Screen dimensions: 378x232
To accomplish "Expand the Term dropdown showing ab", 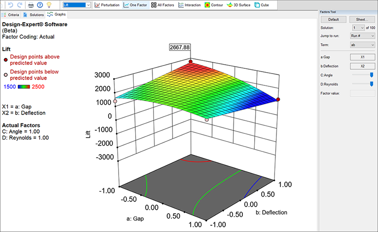I will click(x=372, y=45).
